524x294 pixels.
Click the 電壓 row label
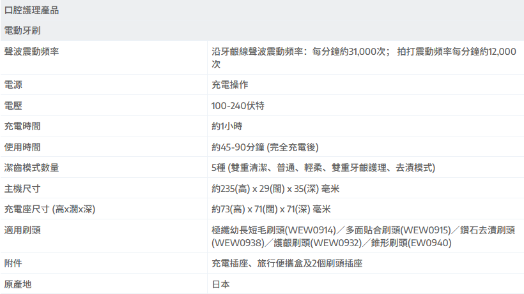coord(13,106)
